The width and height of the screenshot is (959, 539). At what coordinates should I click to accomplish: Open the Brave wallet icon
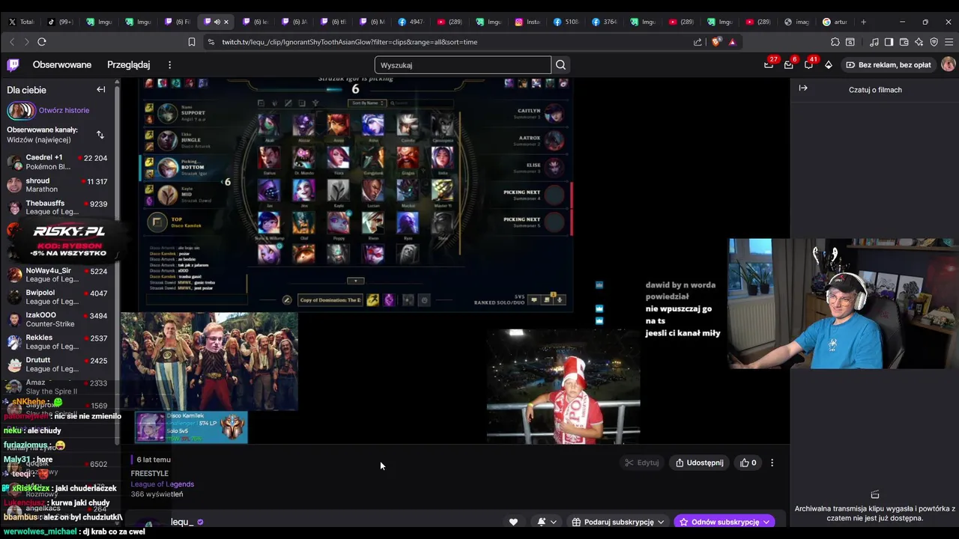tap(904, 42)
